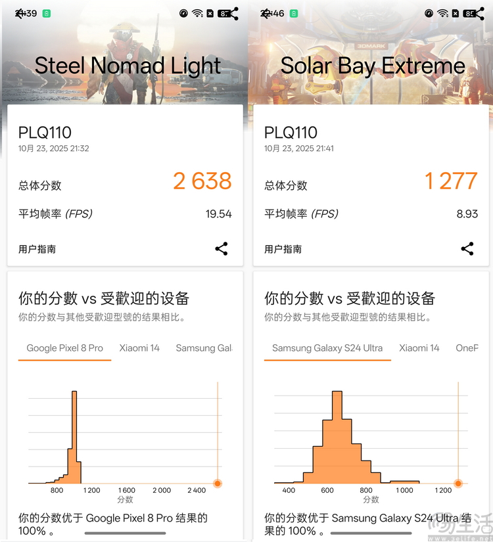This screenshot has width=493, height=542.
Task: Switch to the Samsung Galaxy tab on left
Action: 204,348
